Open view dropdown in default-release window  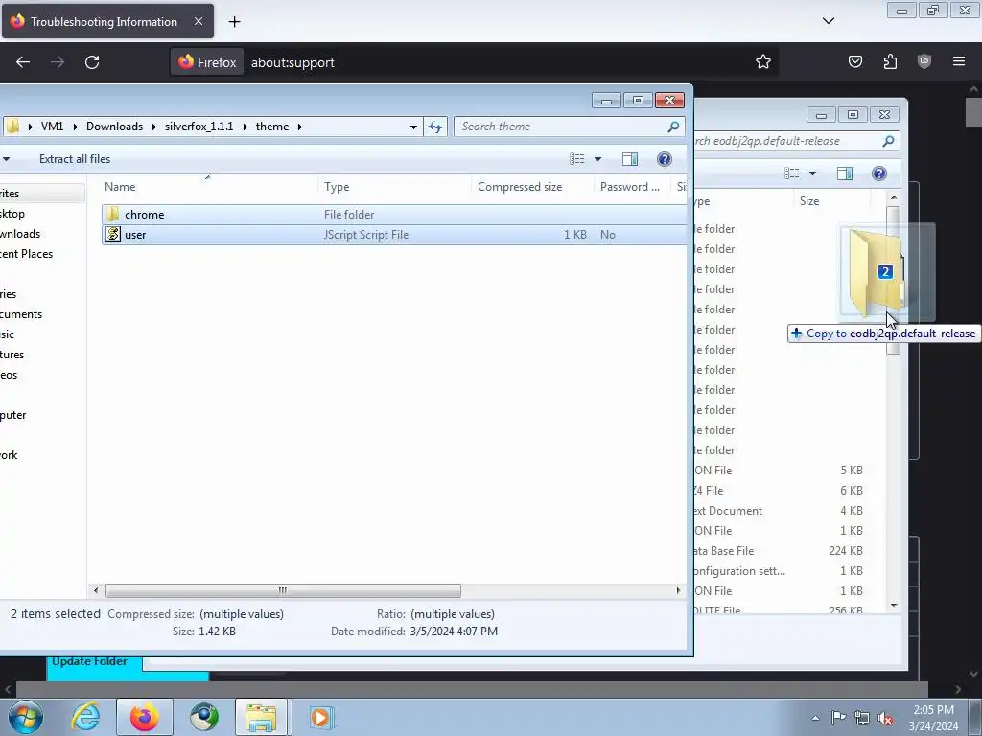click(812, 173)
